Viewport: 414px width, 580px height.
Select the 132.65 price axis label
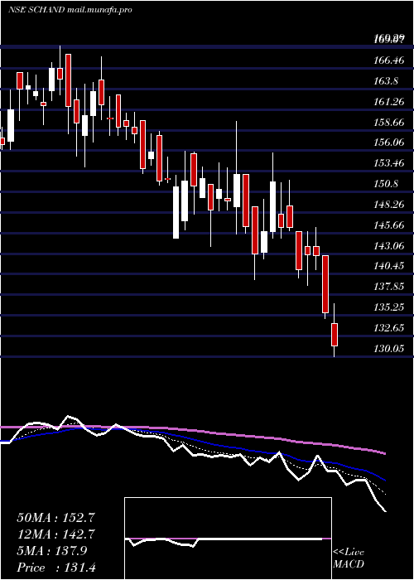[x=389, y=328]
